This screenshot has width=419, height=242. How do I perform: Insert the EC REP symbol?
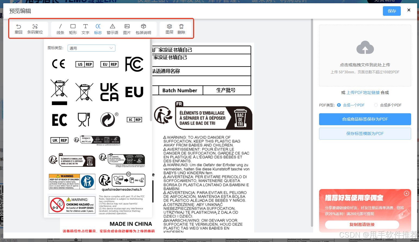pyautogui.click(x=134, y=120)
